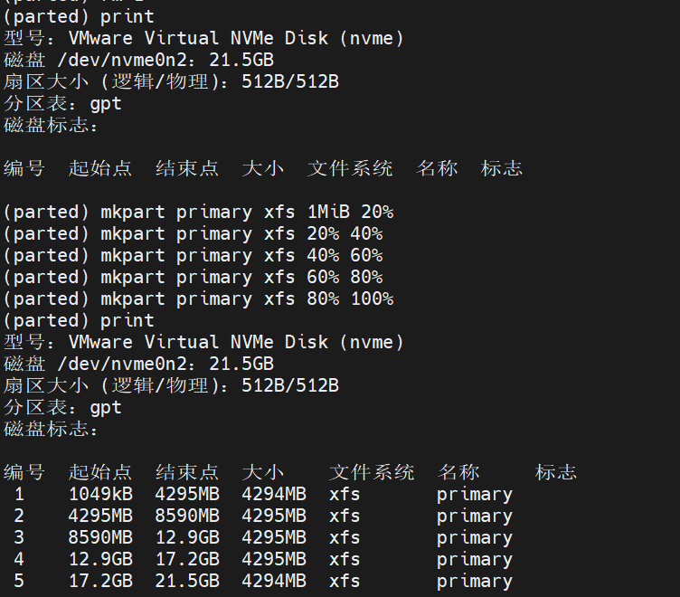The image size is (680, 597).
Task: Click the 8590MB end point of partition 2
Action: coord(187,516)
